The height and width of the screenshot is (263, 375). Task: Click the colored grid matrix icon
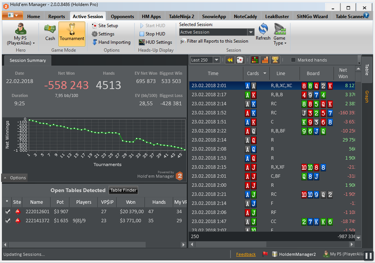coord(254,60)
